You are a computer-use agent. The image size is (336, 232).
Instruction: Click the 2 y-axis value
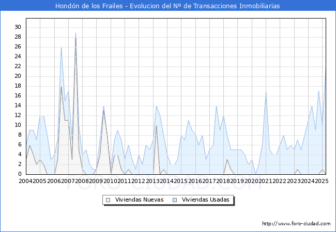point(20,164)
